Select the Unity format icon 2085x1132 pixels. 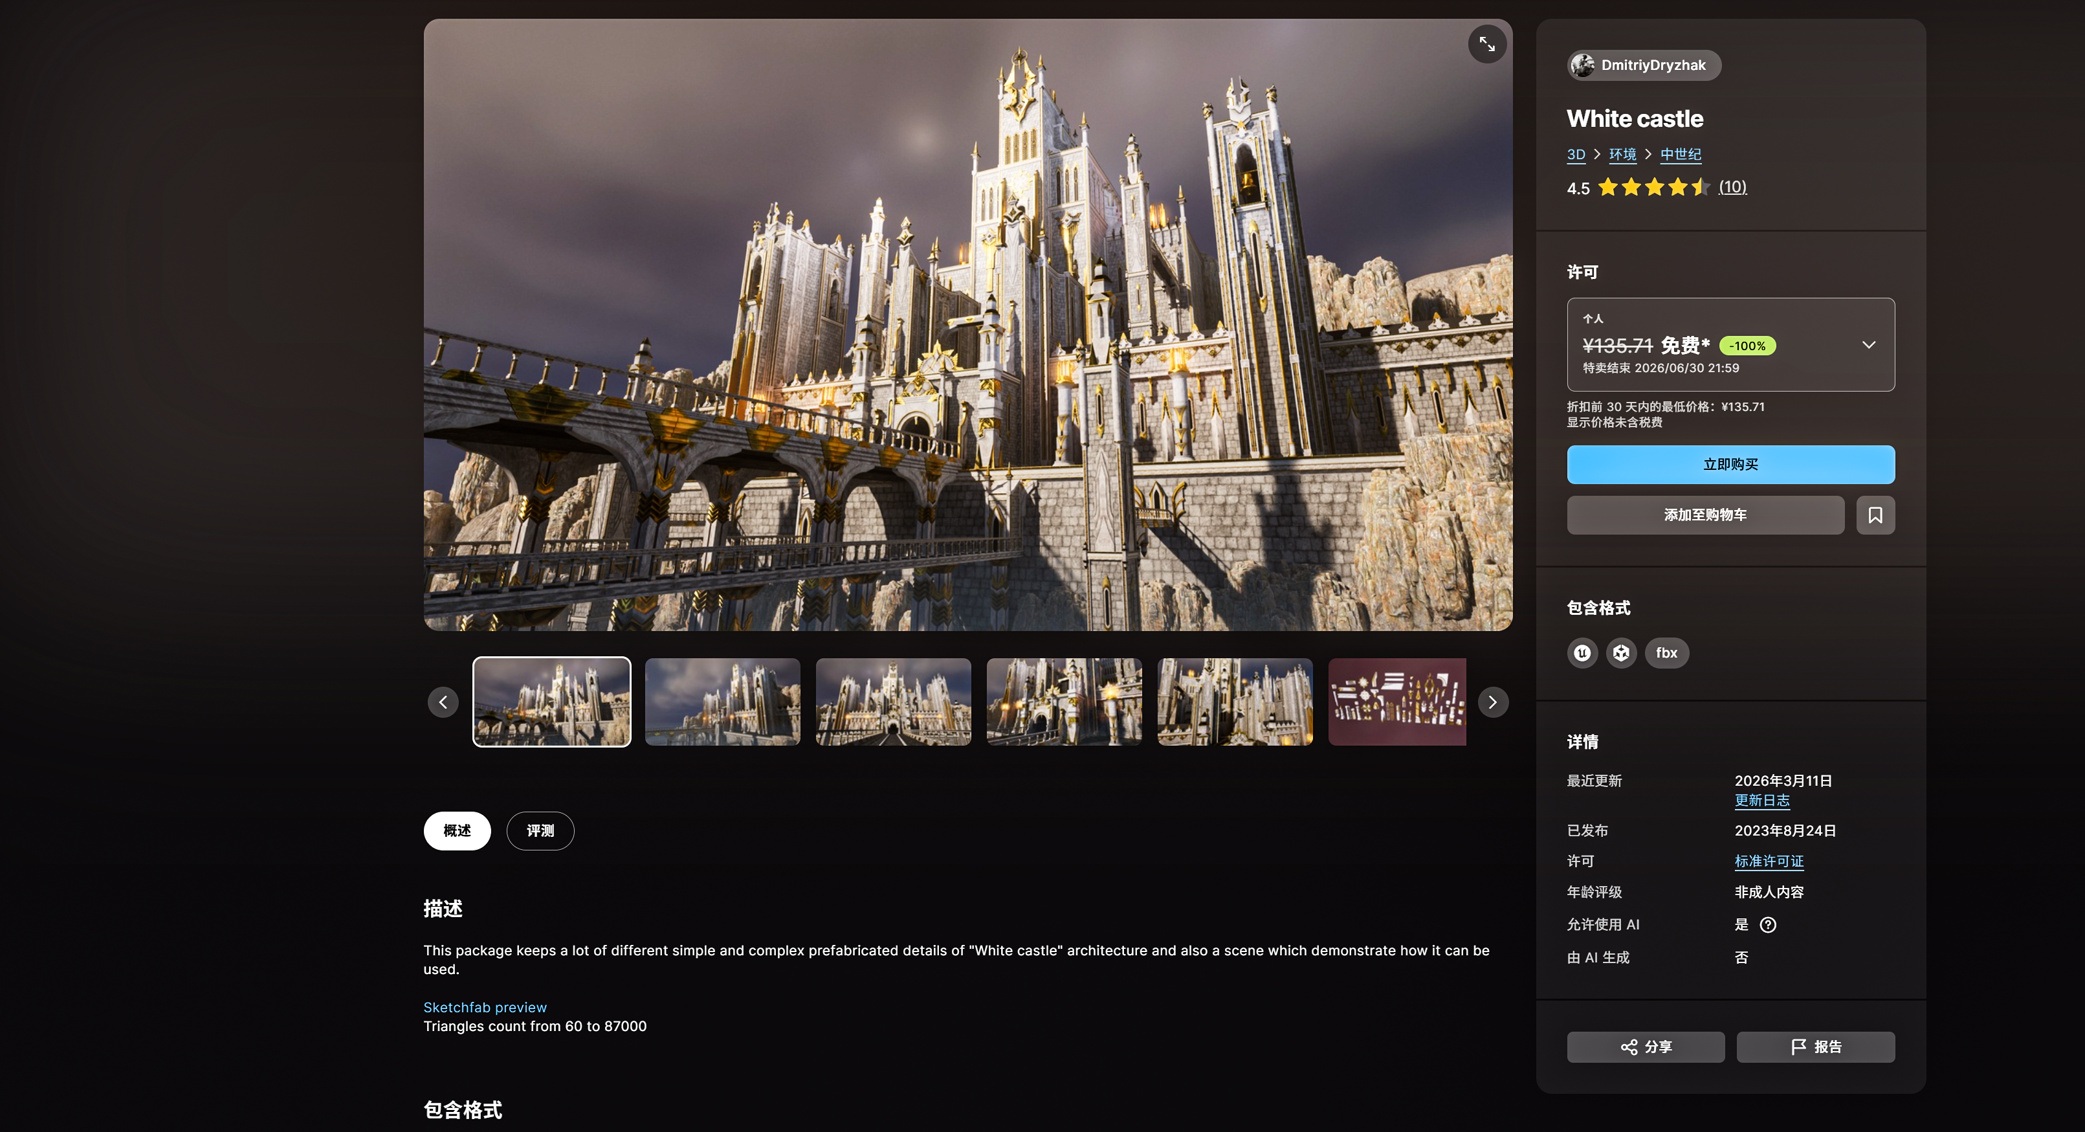pos(1620,652)
